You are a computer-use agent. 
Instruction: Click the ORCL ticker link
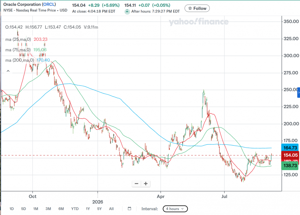(x=49, y=4)
